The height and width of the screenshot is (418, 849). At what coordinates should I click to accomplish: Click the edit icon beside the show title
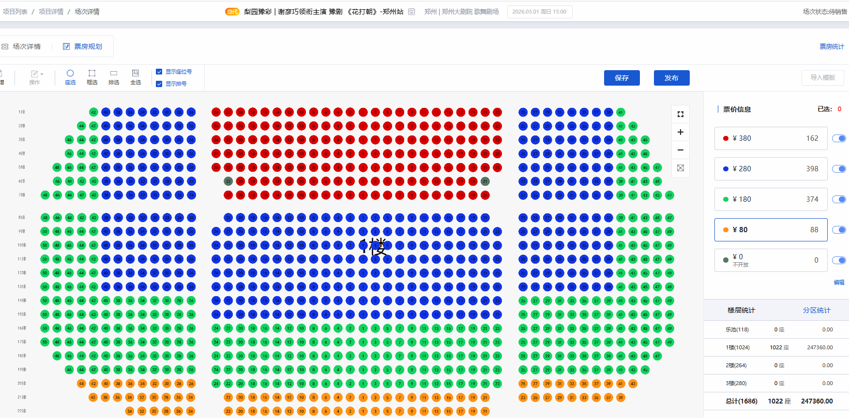[x=411, y=12]
